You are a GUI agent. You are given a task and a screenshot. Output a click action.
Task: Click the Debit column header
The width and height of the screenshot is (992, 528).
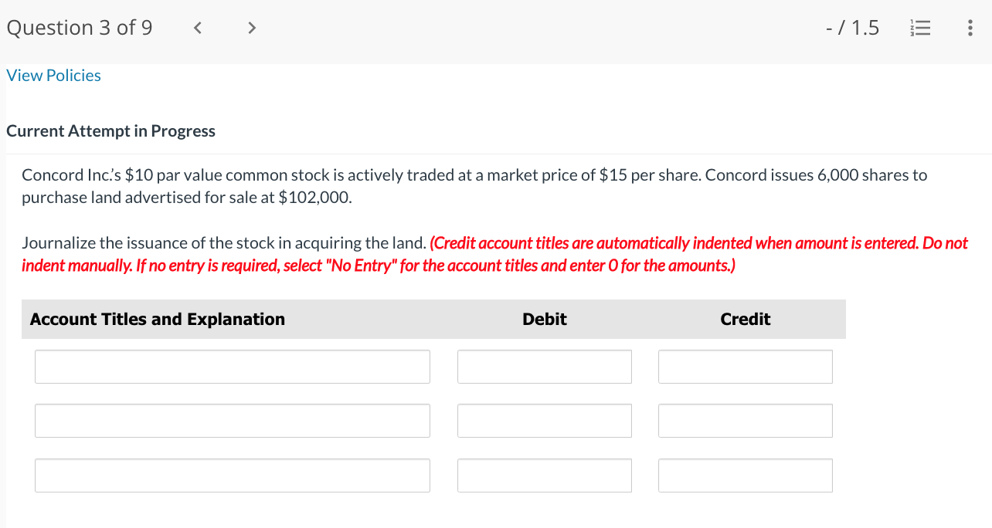[x=544, y=319]
